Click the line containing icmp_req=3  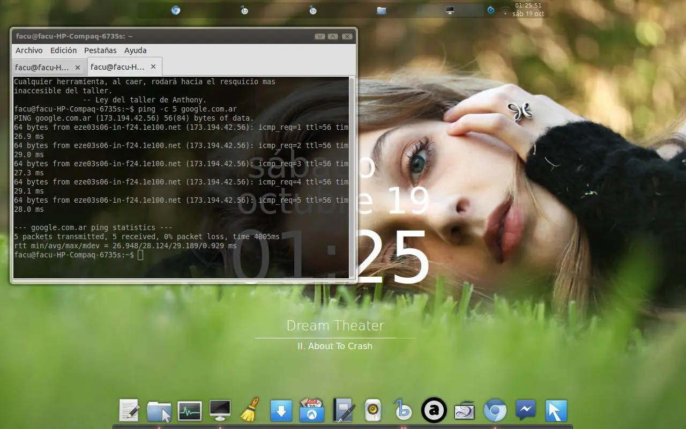point(181,164)
